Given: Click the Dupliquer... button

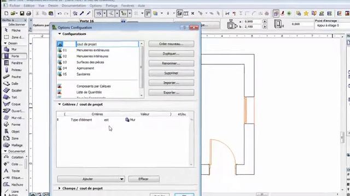Looking at the screenshot, I should tap(171, 54).
